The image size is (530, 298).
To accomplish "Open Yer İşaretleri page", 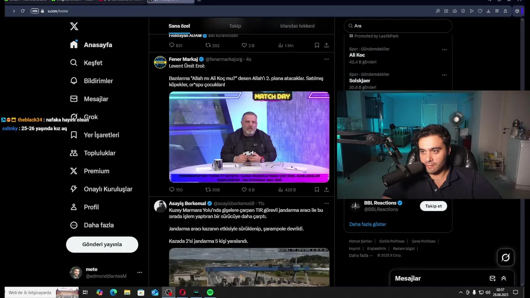I will (x=94, y=135).
